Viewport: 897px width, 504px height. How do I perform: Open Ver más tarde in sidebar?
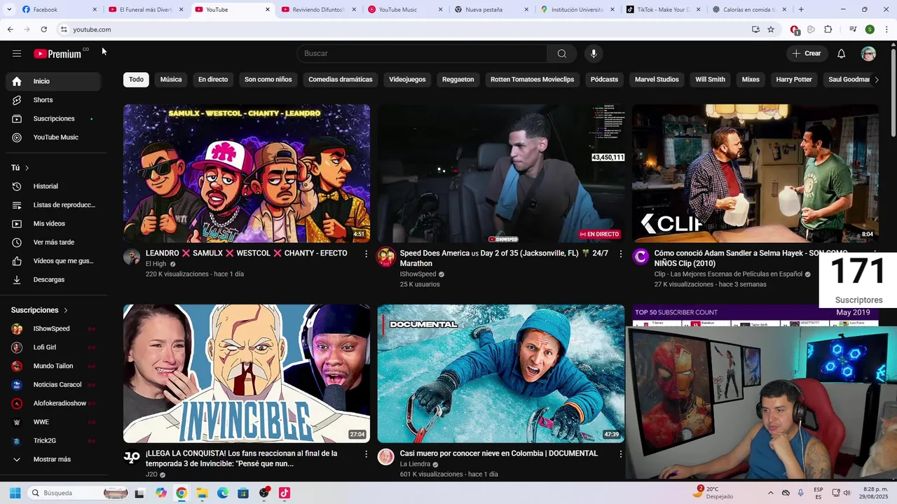coord(53,242)
